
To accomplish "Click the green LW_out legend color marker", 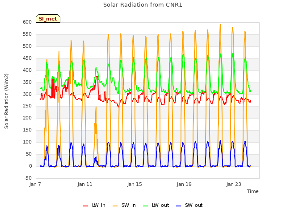I will click(x=146, y=206).
